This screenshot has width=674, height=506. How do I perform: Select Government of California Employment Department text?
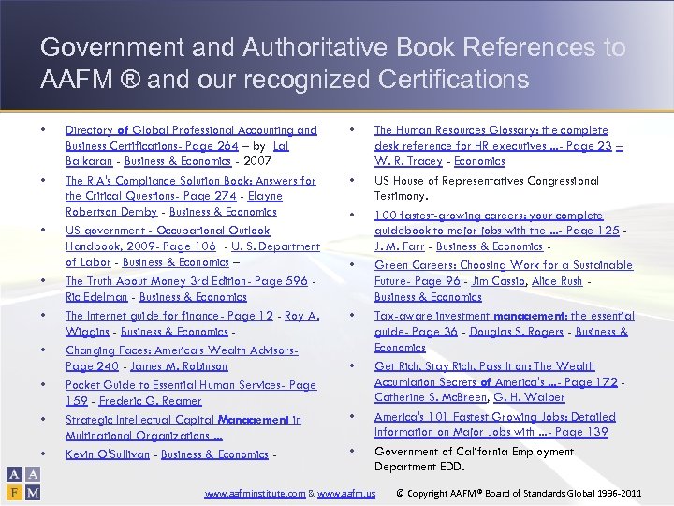coord(474,458)
